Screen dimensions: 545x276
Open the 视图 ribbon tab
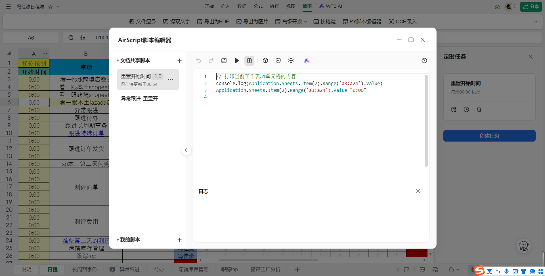click(291, 6)
